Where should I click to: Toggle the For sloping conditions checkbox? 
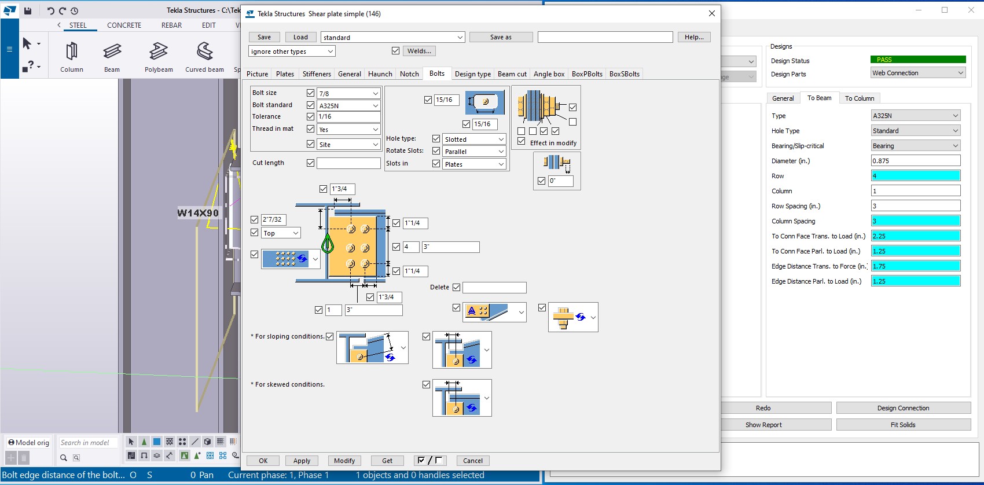coord(329,336)
